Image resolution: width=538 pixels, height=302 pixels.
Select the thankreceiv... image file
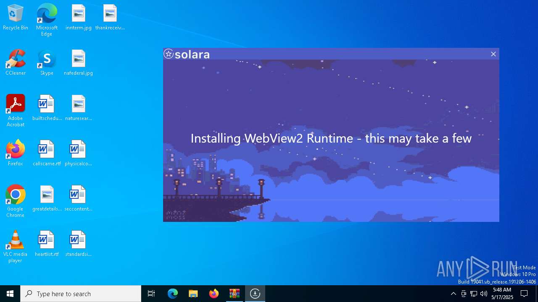coord(110,17)
